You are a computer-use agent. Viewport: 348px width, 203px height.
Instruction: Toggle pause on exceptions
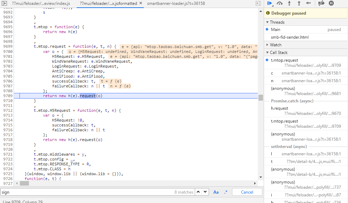click(x=331, y=3)
